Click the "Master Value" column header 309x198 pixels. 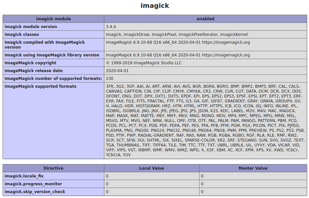coord(253,168)
